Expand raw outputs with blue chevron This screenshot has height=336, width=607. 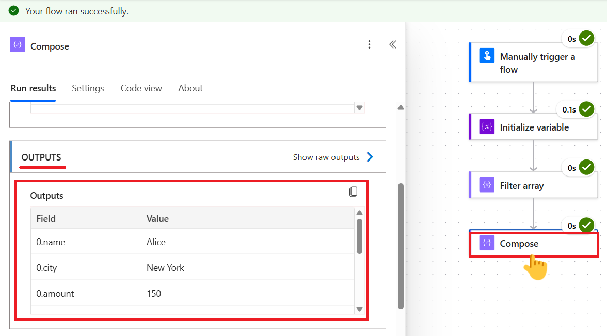pos(370,157)
